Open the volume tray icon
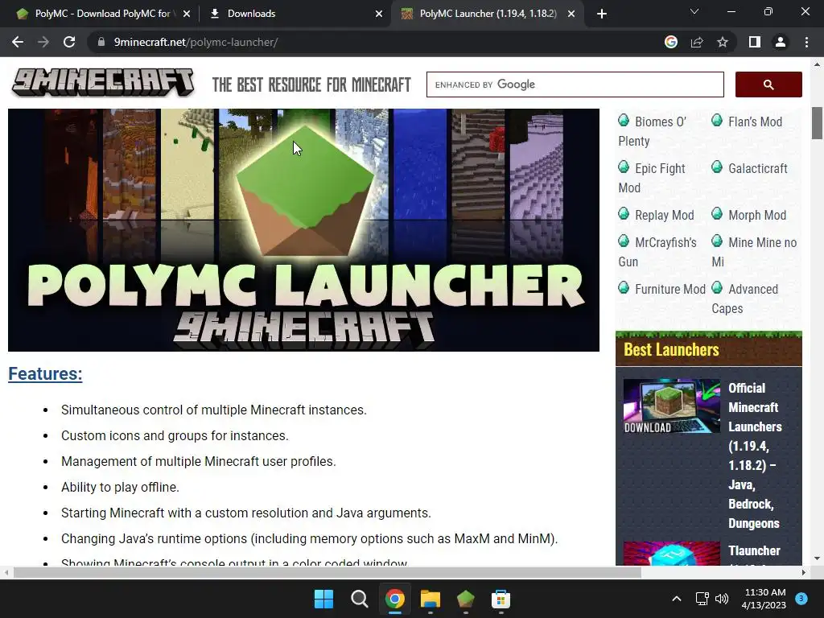Viewport: 824px width, 618px height. pyautogui.click(x=722, y=599)
